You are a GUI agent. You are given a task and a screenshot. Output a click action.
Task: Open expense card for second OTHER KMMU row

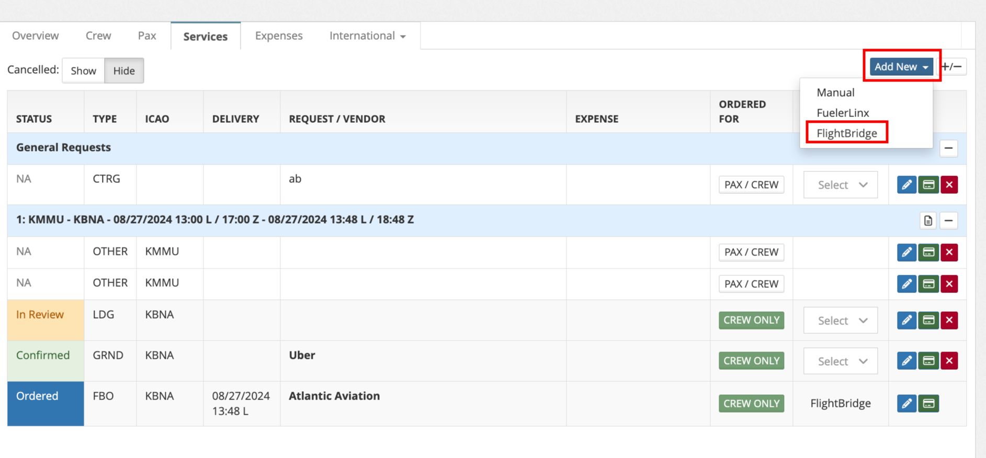pos(928,284)
